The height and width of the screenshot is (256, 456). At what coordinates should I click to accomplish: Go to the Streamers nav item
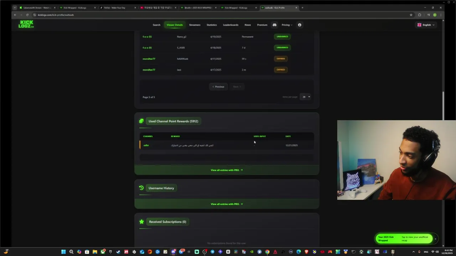point(195,25)
